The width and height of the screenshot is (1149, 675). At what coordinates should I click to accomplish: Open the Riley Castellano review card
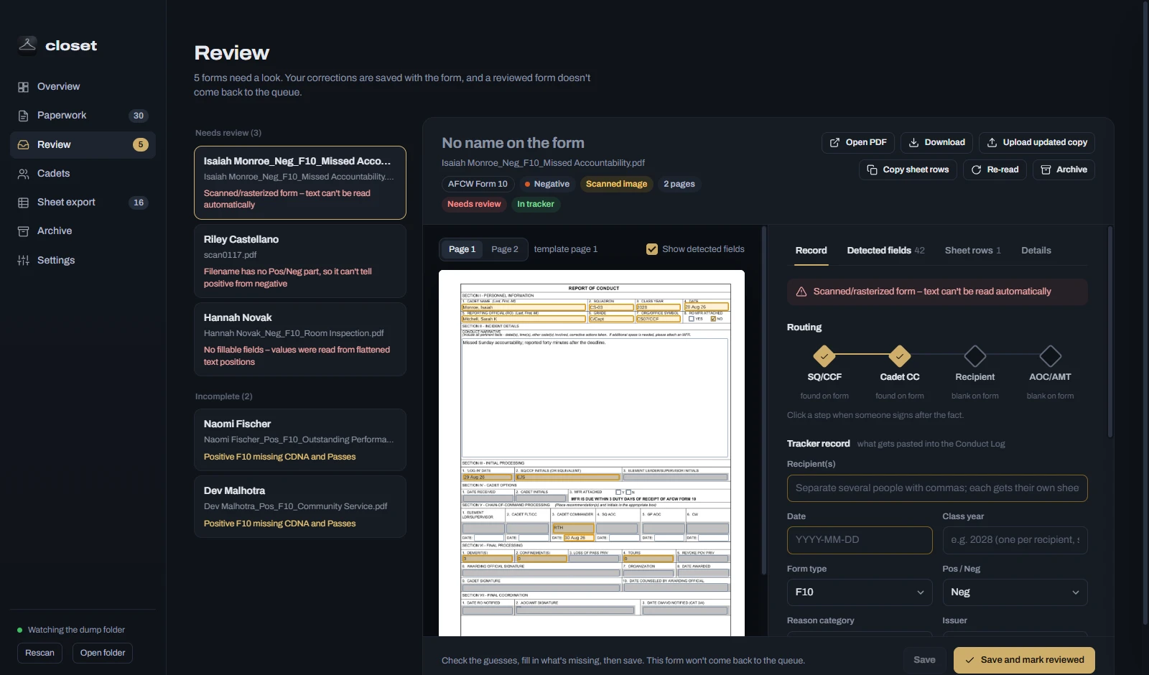point(300,261)
